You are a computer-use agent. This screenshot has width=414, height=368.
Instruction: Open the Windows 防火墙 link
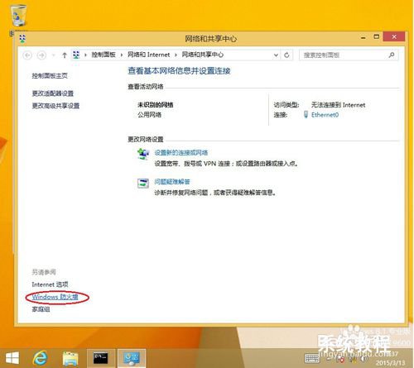coord(55,297)
